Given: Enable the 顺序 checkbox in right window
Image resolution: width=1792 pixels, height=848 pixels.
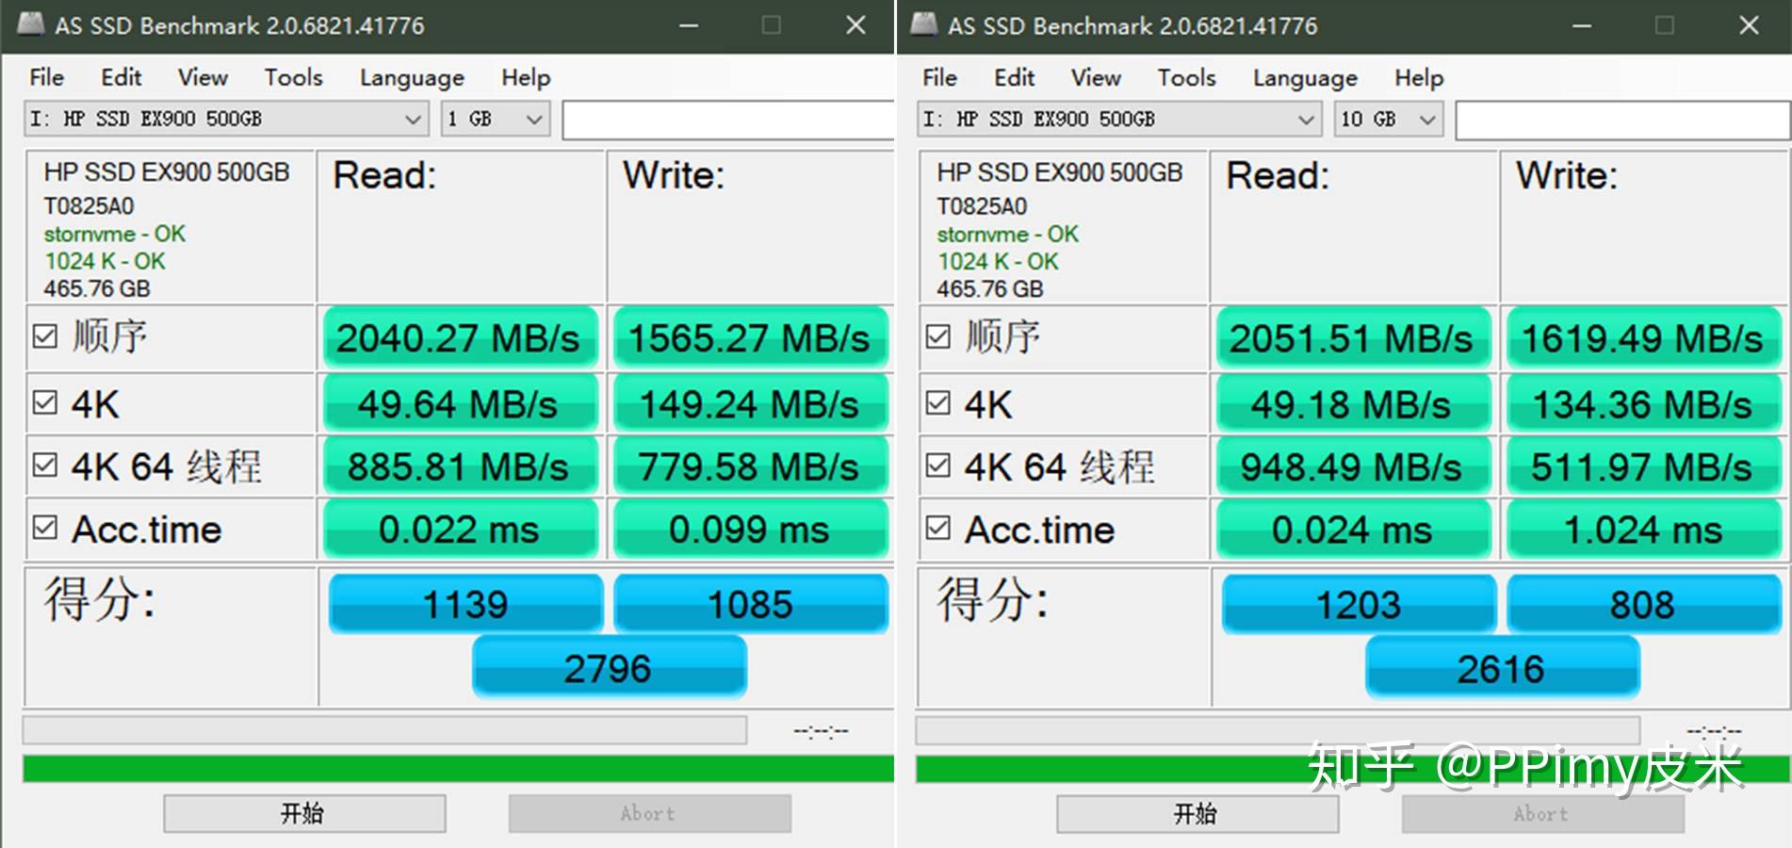Looking at the screenshot, I should pyautogui.click(x=937, y=336).
